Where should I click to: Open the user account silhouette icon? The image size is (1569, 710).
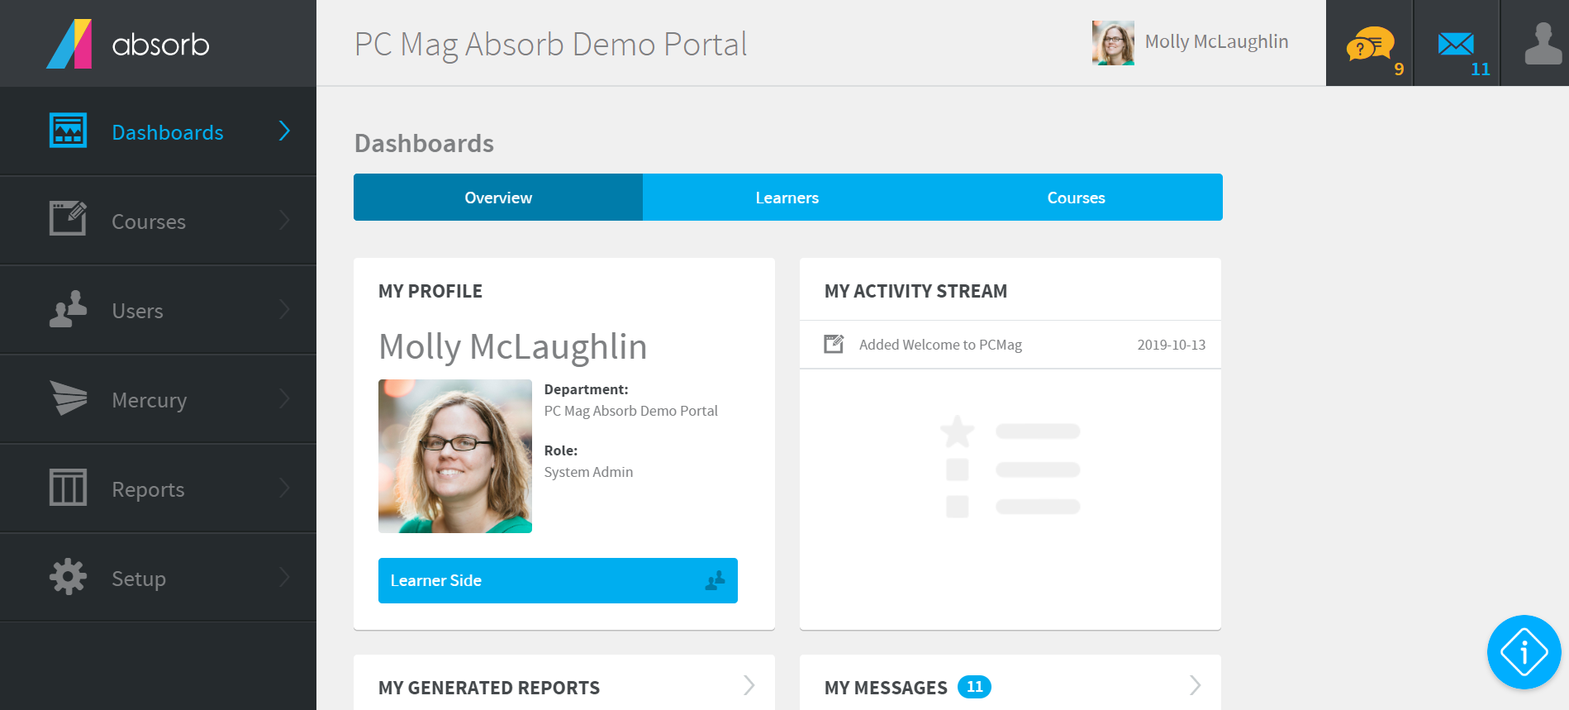click(x=1543, y=44)
